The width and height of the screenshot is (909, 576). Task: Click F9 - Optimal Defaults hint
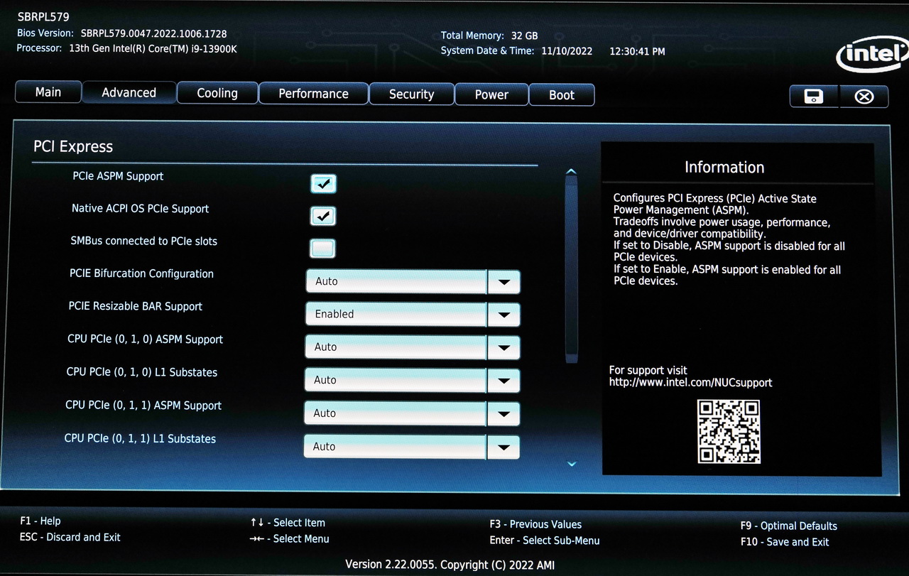788,526
